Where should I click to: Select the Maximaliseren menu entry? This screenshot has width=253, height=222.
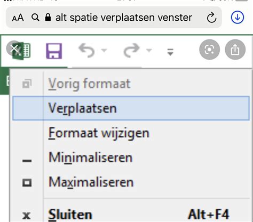131,182
